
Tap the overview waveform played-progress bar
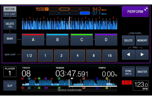tap(69, 86)
